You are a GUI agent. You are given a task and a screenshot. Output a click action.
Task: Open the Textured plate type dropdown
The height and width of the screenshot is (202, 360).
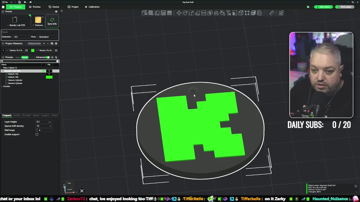click(38, 22)
